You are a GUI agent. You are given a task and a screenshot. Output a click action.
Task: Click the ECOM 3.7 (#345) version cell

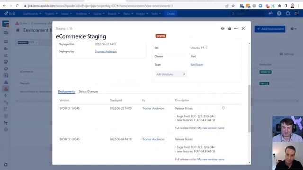pyautogui.click(x=70, y=108)
